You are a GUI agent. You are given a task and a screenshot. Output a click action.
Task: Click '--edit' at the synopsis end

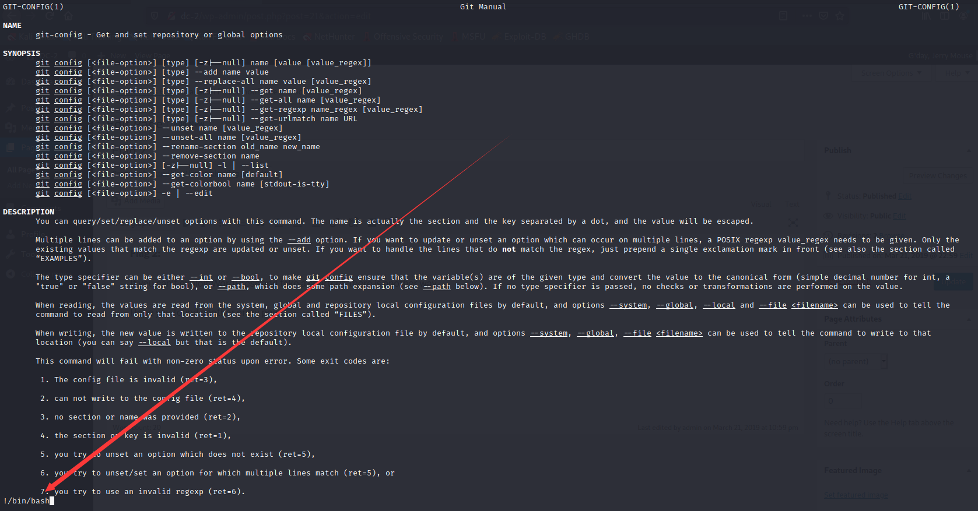[x=199, y=193]
